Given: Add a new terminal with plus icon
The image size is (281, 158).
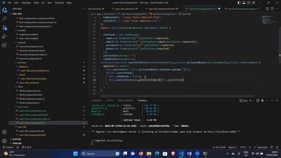Looking at the screenshot, I should 250,101.
